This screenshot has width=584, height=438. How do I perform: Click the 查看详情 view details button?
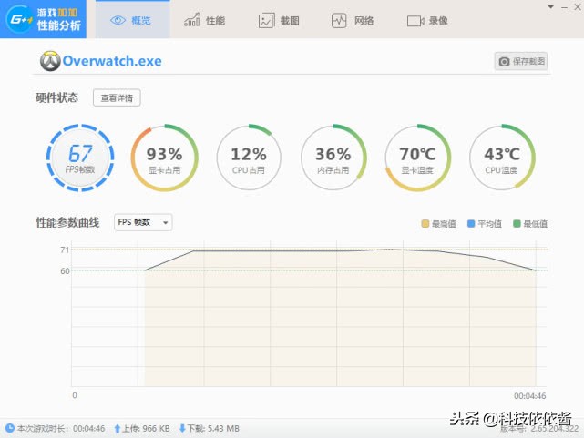coord(117,97)
